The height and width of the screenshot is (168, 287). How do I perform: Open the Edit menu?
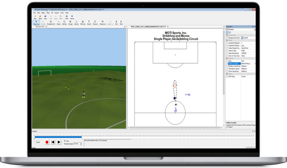point(38,13)
